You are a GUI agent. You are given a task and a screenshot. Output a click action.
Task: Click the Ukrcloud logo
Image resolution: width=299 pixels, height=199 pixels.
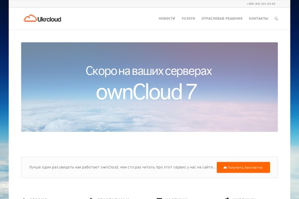pos(42,18)
